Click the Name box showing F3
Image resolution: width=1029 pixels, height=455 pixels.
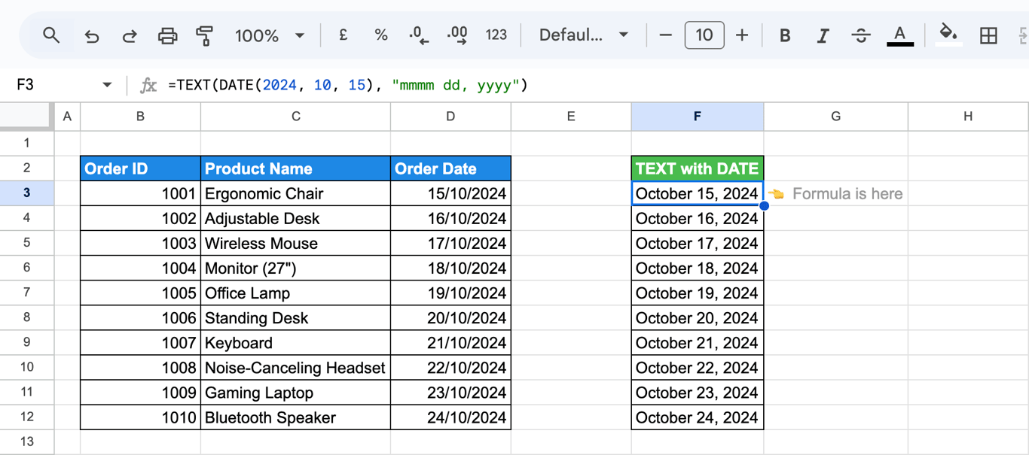pos(53,85)
